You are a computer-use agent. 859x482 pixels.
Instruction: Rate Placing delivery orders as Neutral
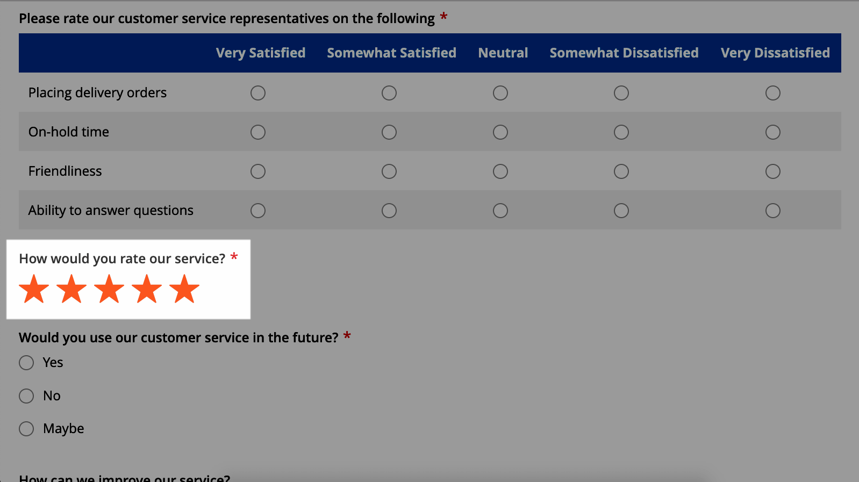pyautogui.click(x=500, y=93)
